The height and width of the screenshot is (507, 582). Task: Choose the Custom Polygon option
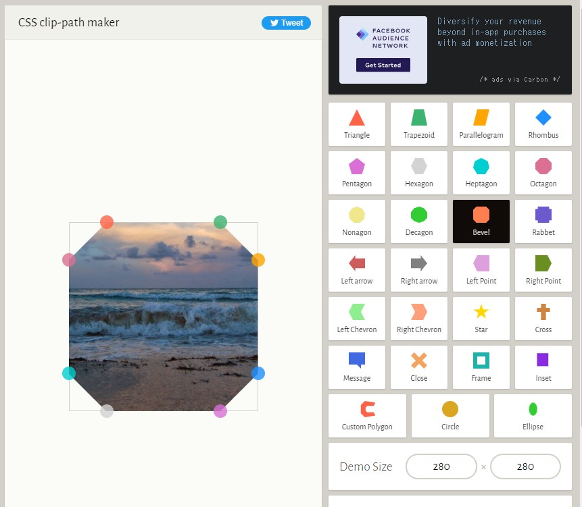click(x=367, y=416)
